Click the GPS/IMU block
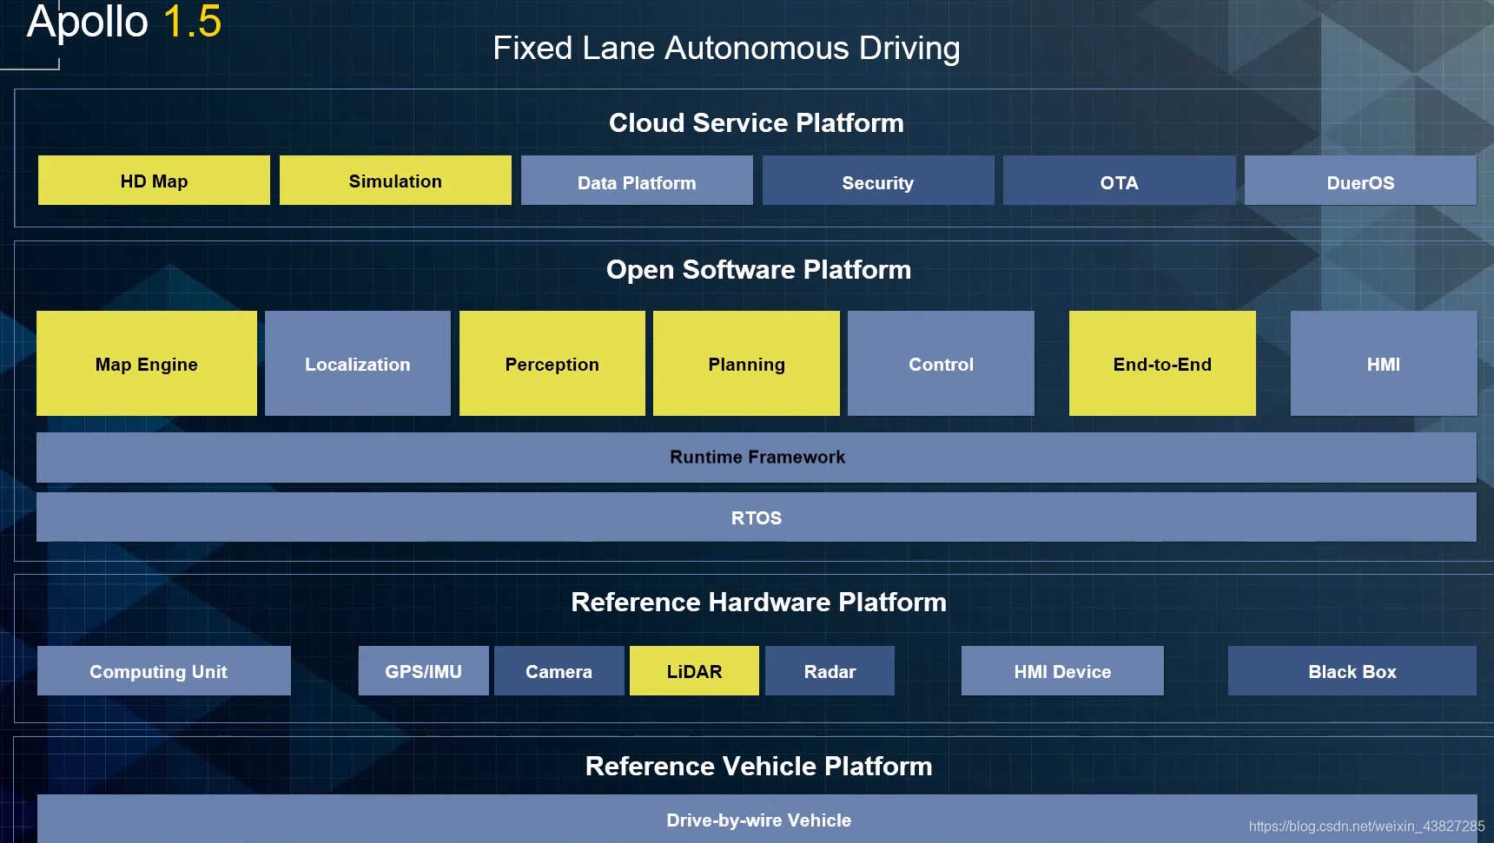 [x=424, y=671]
